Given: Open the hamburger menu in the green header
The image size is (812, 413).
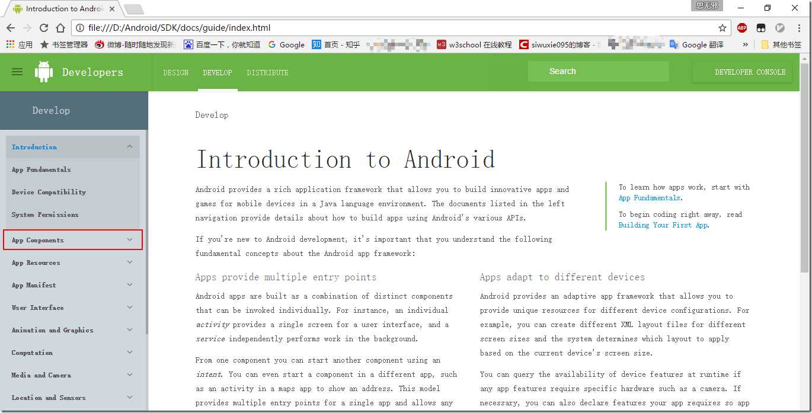Looking at the screenshot, I should pos(17,72).
